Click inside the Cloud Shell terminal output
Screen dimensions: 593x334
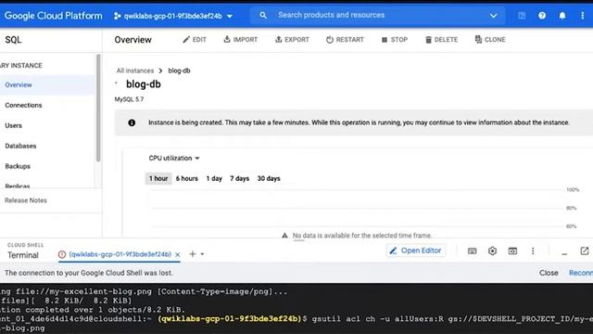click(x=296, y=309)
